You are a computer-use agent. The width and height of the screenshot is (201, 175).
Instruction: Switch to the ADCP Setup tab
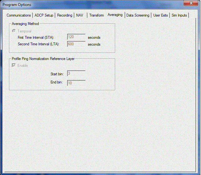click(44, 15)
